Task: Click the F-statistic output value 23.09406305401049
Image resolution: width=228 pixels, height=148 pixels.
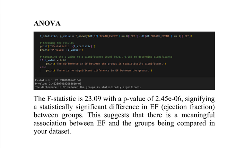Action: click(67, 80)
